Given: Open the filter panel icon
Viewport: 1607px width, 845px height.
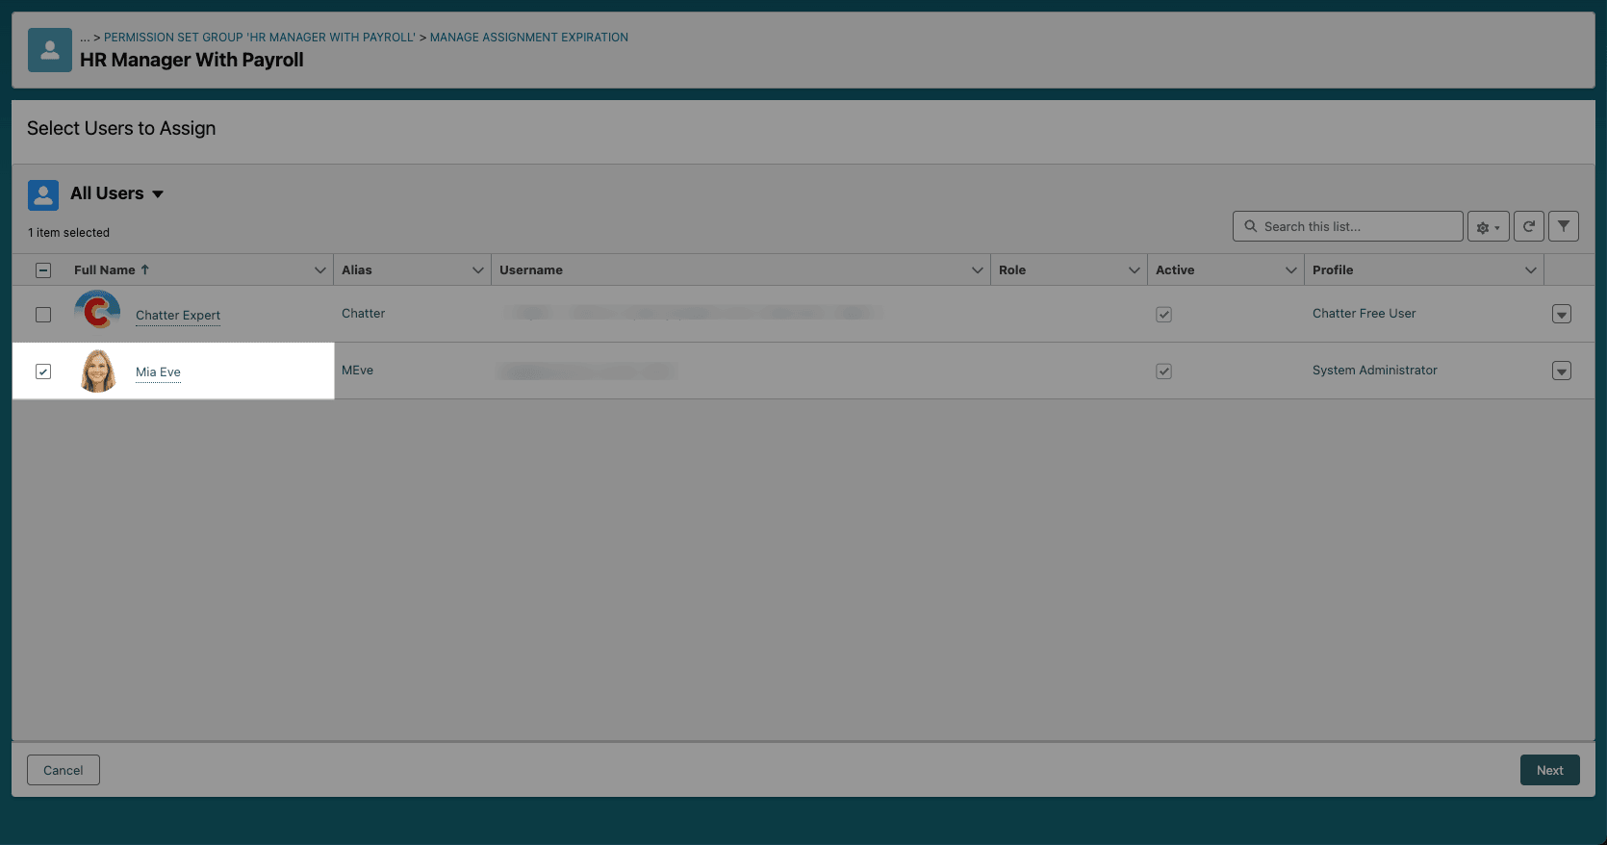Looking at the screenshot, I should coord(1564,226).
